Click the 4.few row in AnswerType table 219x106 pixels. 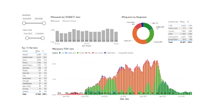[x=180, y=34]
